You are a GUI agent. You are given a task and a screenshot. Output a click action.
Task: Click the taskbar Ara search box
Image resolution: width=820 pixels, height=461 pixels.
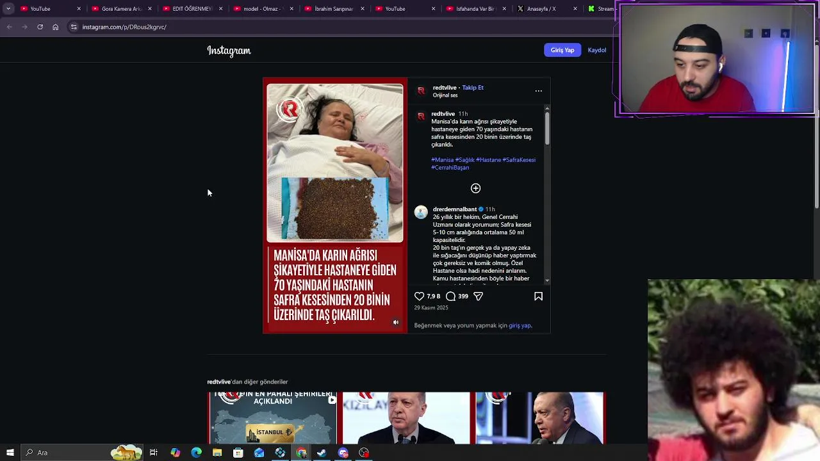[x=82, y=453]
